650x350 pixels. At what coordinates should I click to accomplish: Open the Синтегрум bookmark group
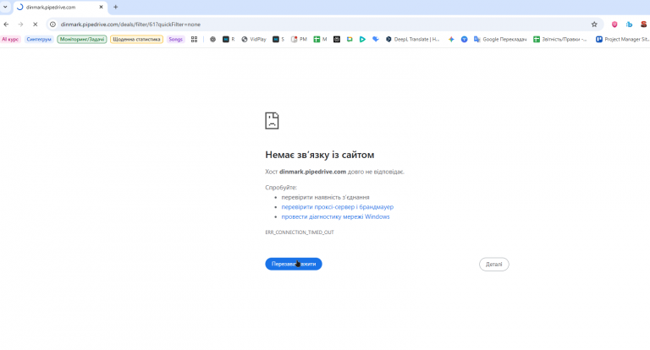tap(39, 40)
